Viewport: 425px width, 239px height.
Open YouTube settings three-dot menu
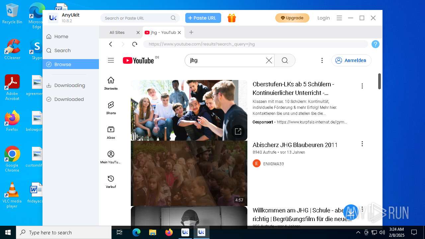tap(322, 60)
